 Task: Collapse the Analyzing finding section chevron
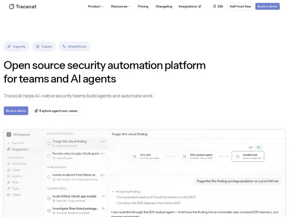113,192
